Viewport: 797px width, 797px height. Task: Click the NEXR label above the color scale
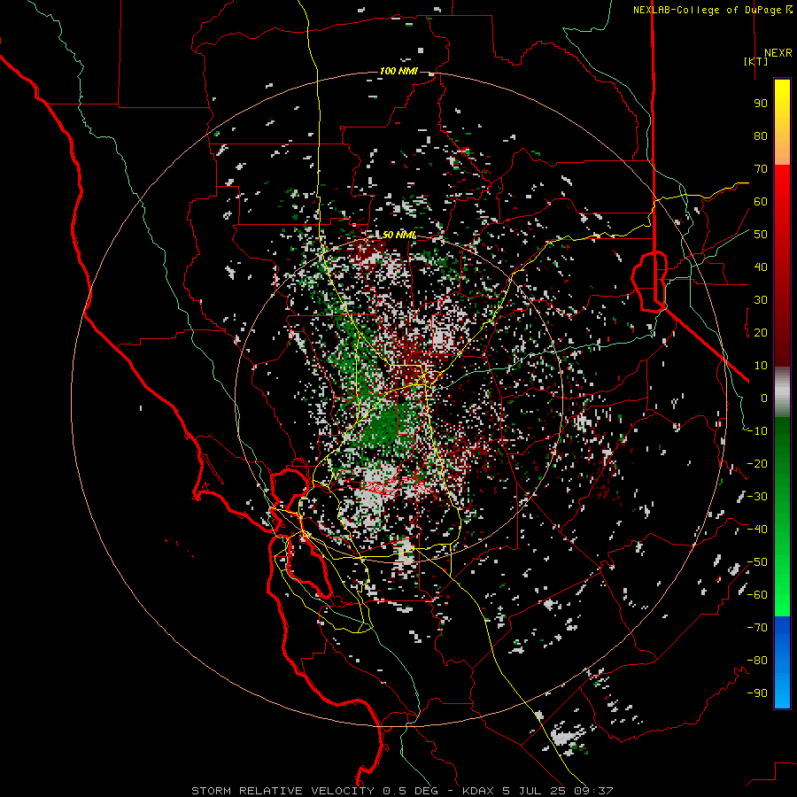pyautogui.click(x=778, y=53)
